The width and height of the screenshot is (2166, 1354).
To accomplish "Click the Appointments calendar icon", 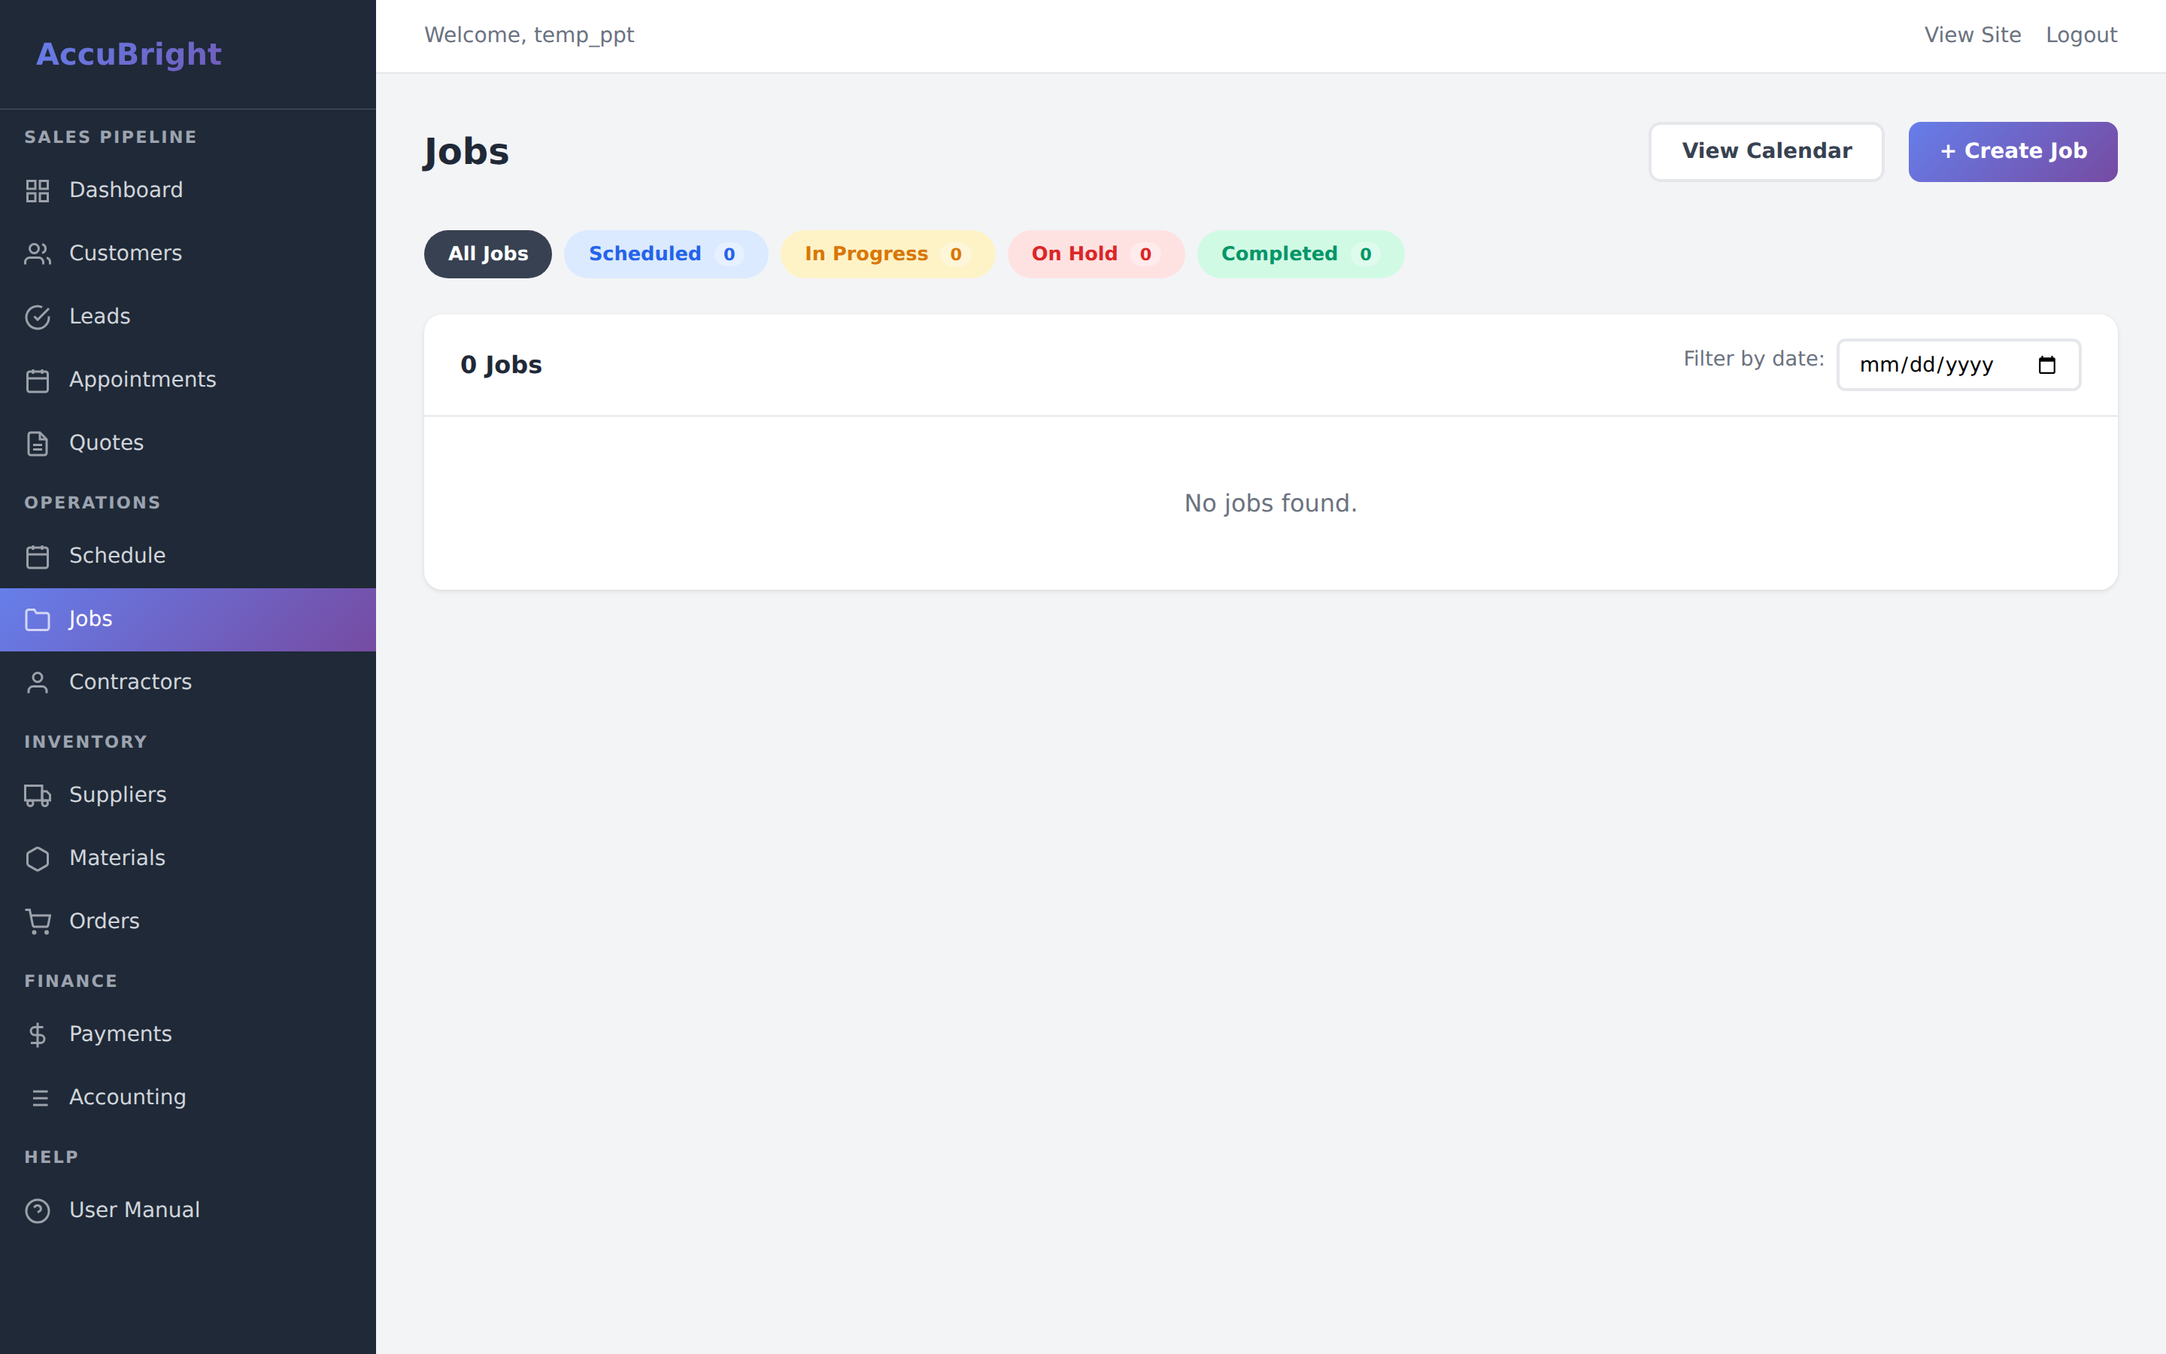I will (x=38, y=380).
